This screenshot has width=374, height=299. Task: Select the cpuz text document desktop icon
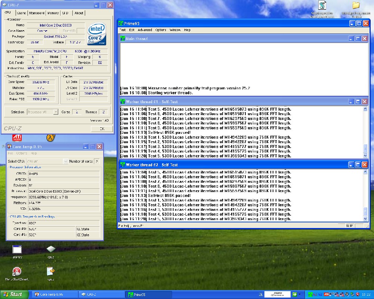51,274
